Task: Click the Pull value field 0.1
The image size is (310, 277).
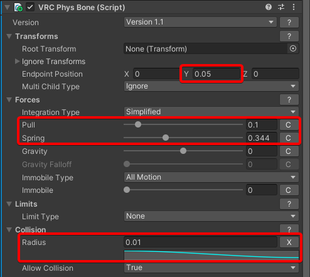Action: tap(262, 125)
